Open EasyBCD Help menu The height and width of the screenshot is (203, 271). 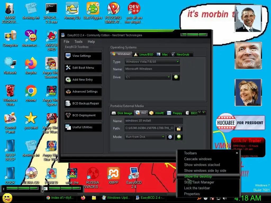[x=91, y=41]
